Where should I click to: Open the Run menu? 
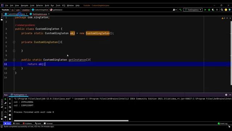pos(52,5)
